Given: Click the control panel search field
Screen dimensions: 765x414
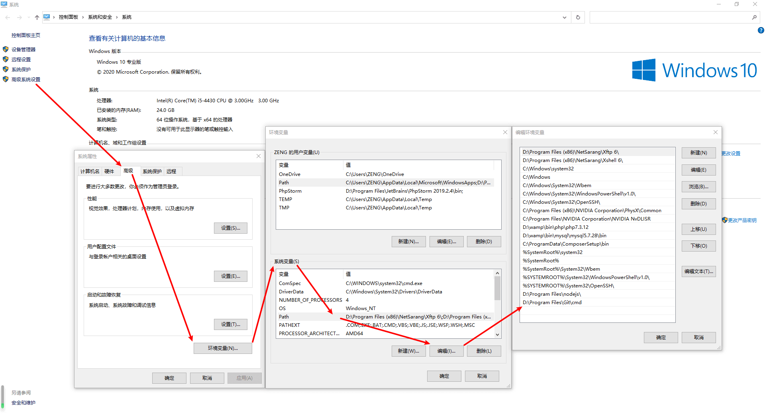Looking at the screenshot, I should point(669,17).
